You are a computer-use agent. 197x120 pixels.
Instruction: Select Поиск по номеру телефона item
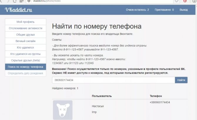26,67
